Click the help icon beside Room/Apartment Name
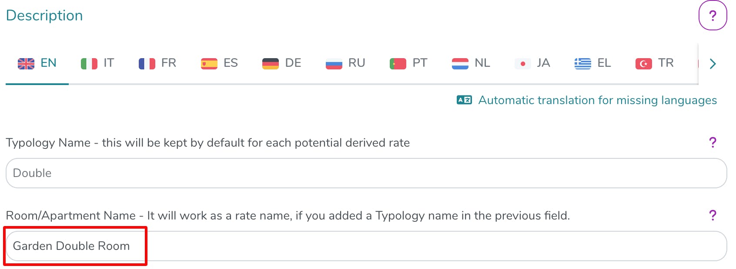The width and height of the screenshot is (736, 269). (713, 215)
